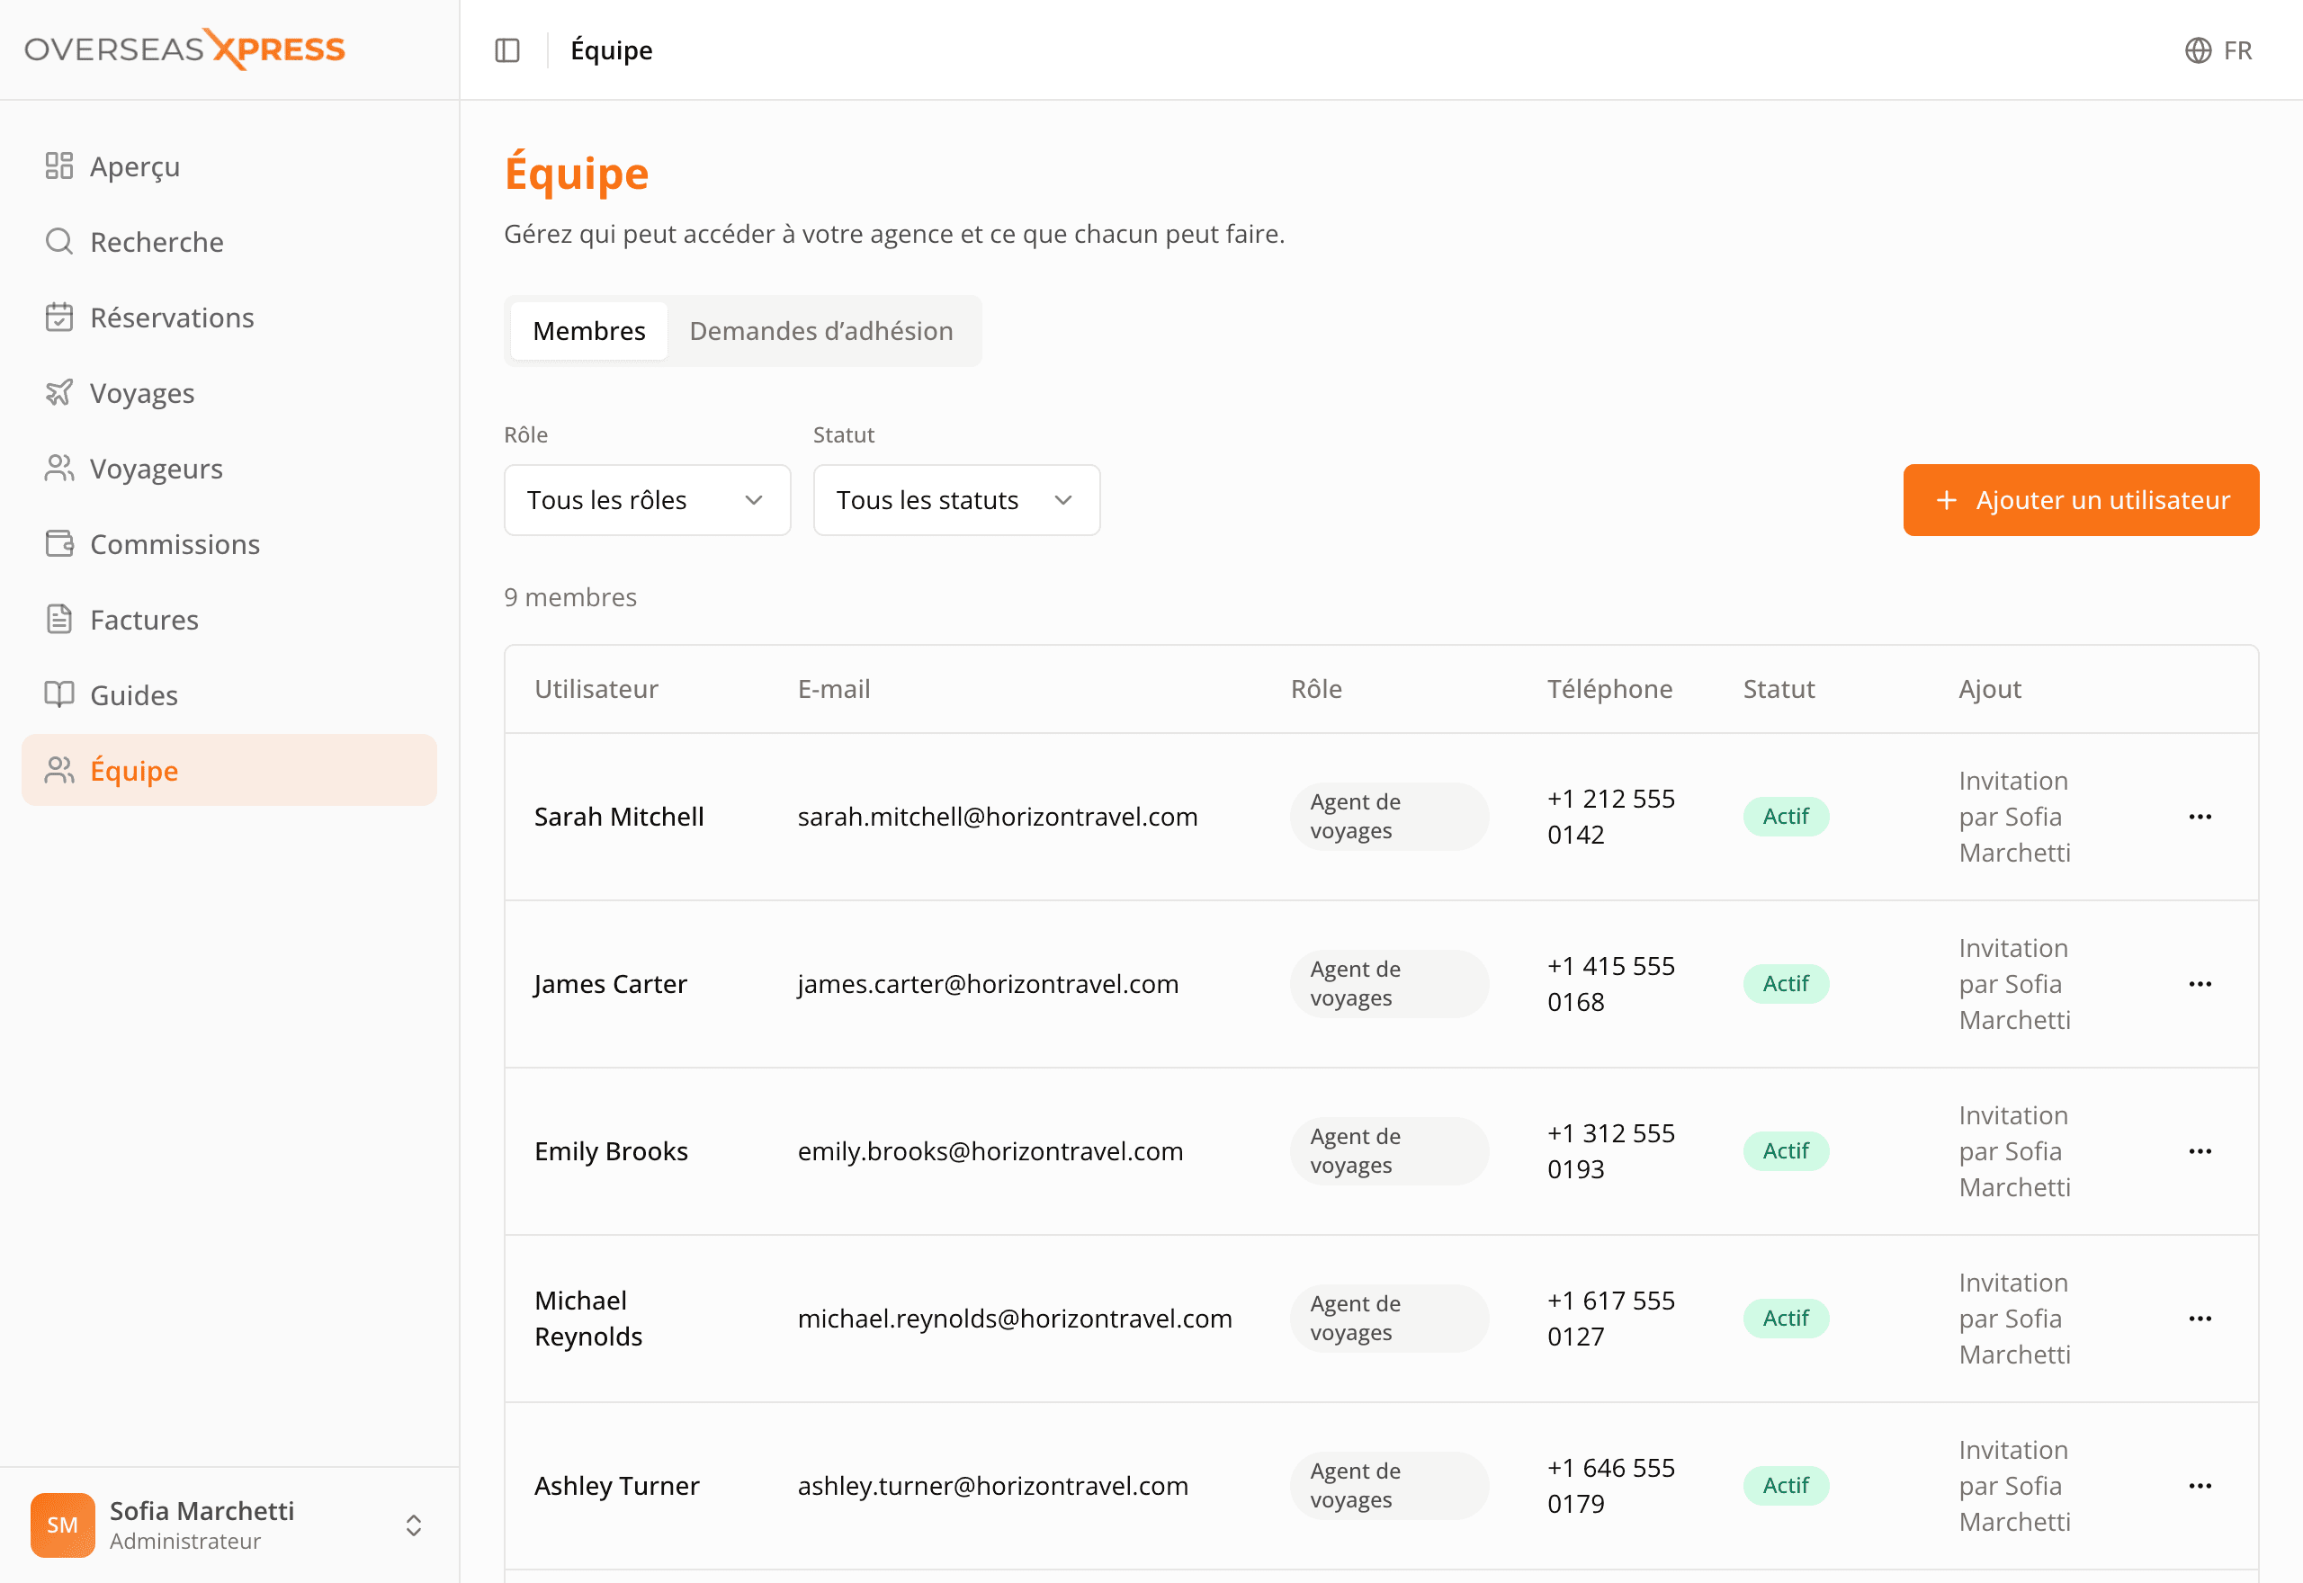Open Guides from the sidebar
Image resolution: width=2303 pixels, height=1583 pixels.
(x=229, y=695)
